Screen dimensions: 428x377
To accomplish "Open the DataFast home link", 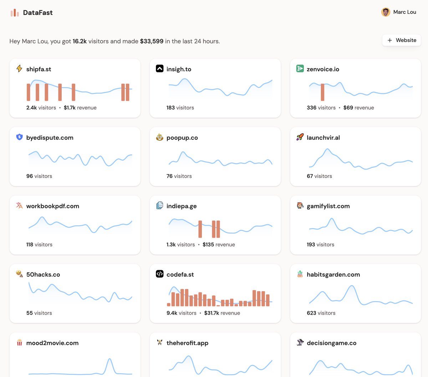I will click(31, 13).
